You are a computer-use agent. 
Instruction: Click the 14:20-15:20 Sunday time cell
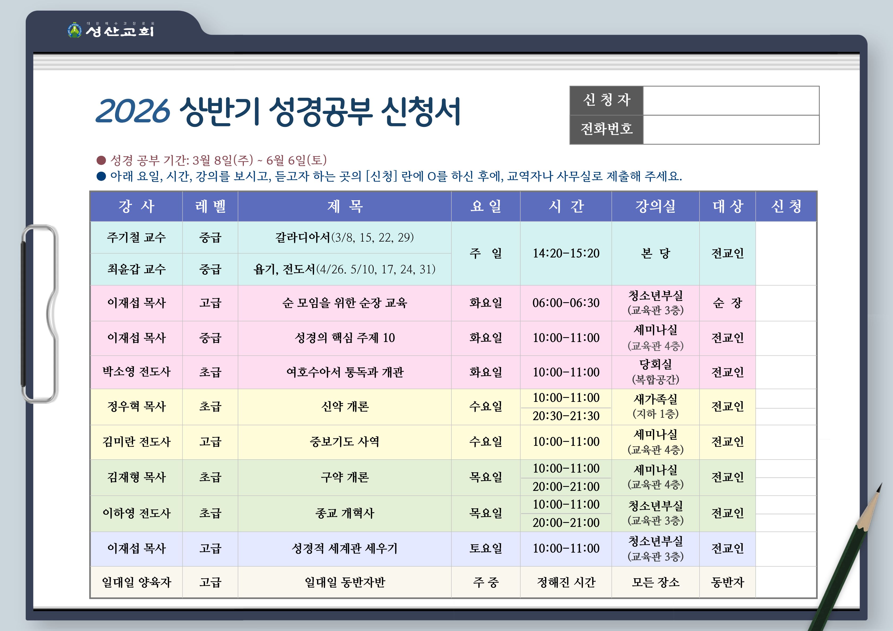566,254
